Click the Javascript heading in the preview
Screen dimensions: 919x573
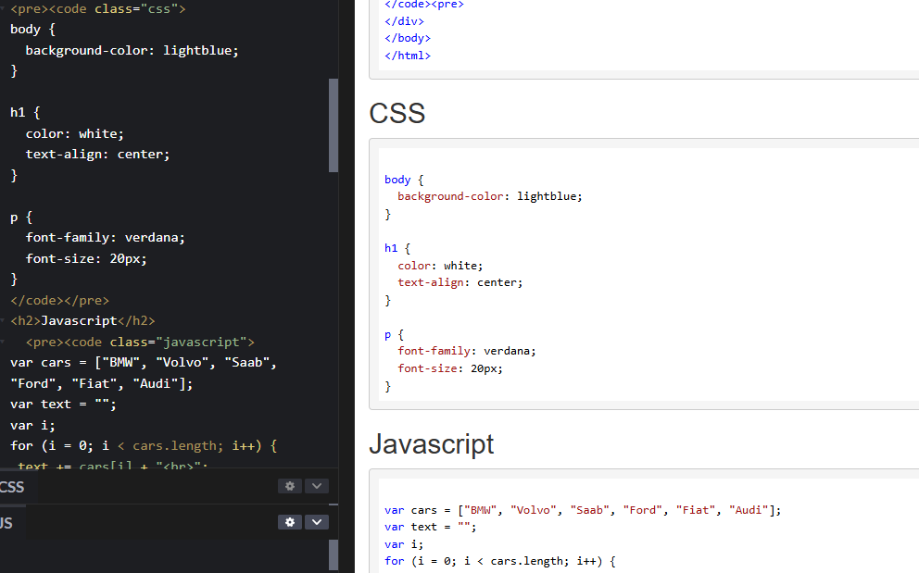431,444
